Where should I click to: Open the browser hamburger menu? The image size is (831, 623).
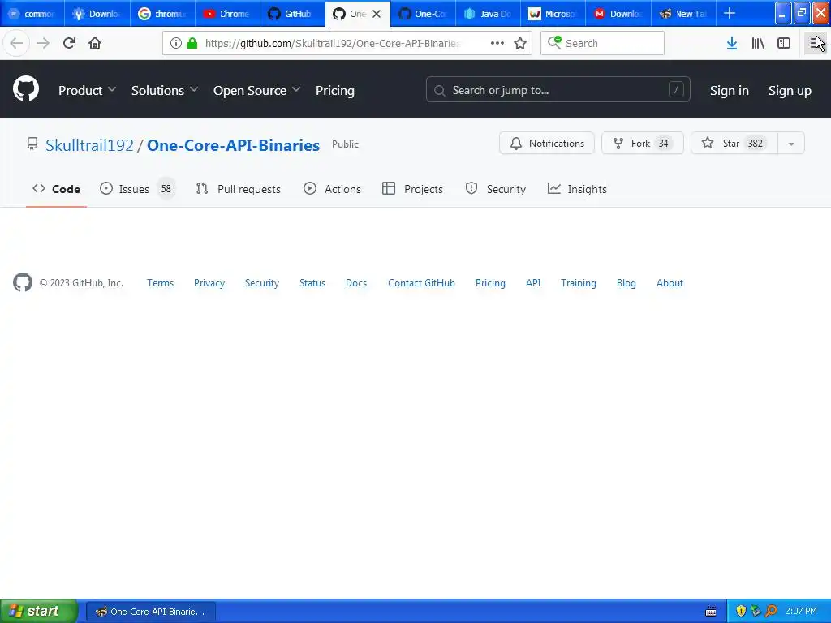coord(816,43)
